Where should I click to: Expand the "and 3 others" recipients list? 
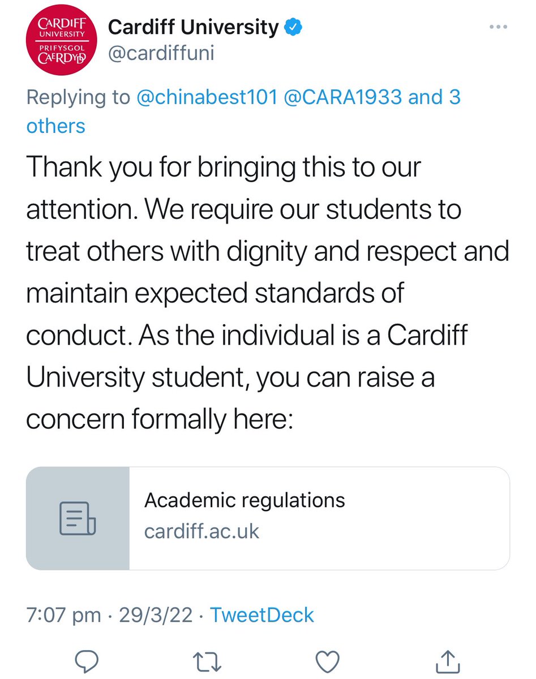243,111
